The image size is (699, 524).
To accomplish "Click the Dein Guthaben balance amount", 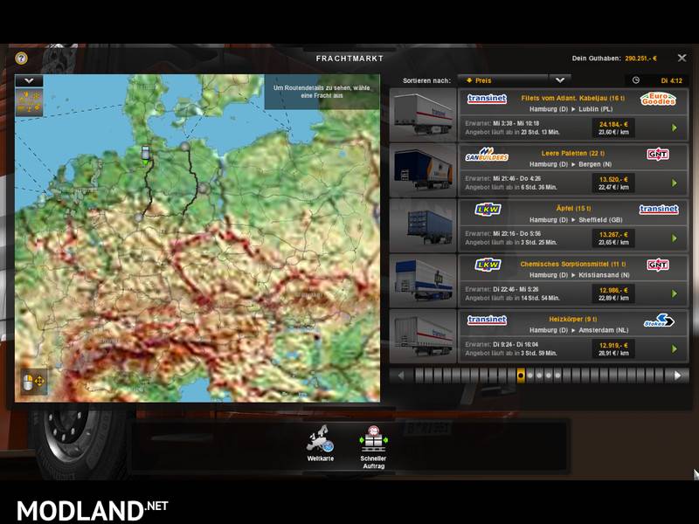I will [x=640, y=59].
